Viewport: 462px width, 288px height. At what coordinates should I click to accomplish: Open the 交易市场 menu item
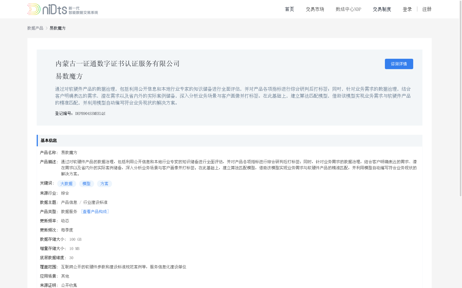315,9
